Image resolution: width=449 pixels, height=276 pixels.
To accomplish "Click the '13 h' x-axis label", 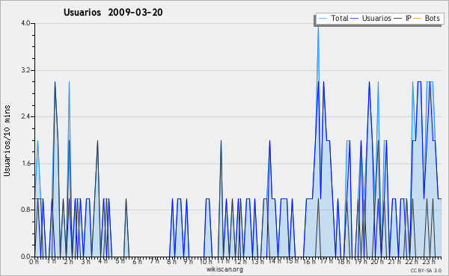I will (257, 261).
